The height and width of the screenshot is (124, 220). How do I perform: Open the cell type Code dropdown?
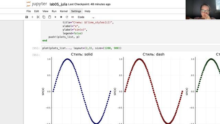click(86, 17)
